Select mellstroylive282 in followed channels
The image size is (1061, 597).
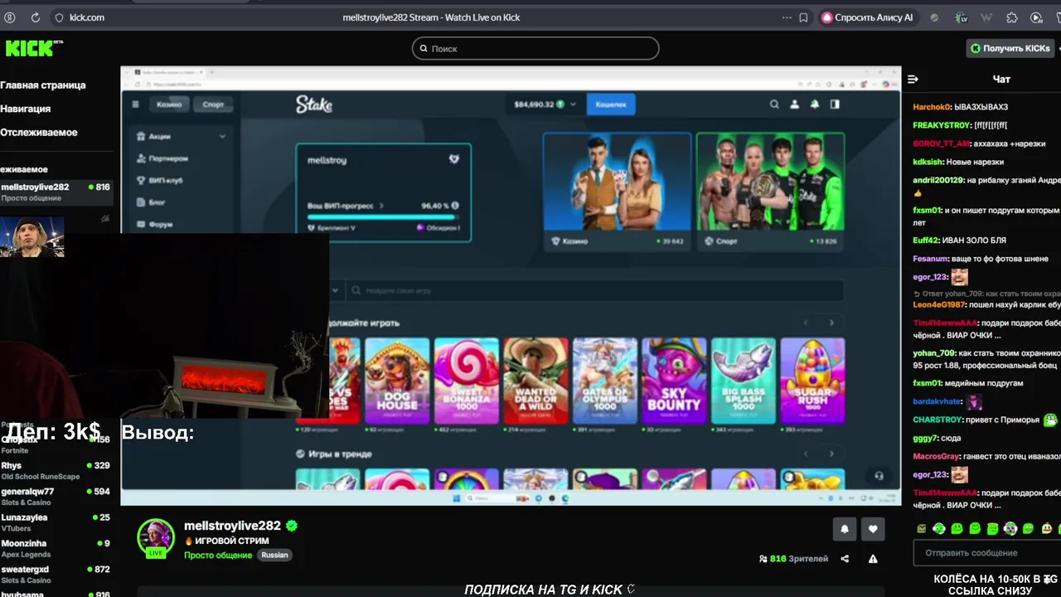pyautogui.click(x=56, y=192)
